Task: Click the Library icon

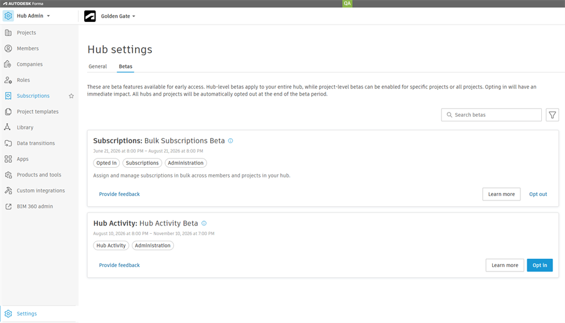Action: (8, 128)
